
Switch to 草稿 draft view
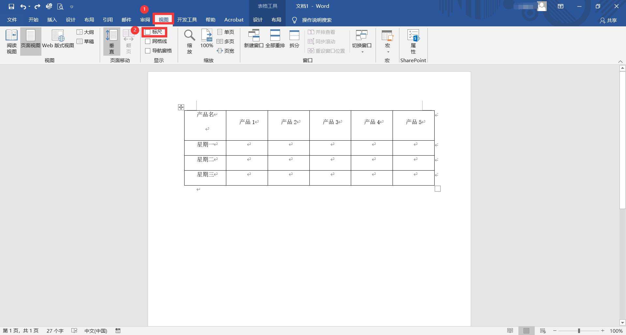86,41
